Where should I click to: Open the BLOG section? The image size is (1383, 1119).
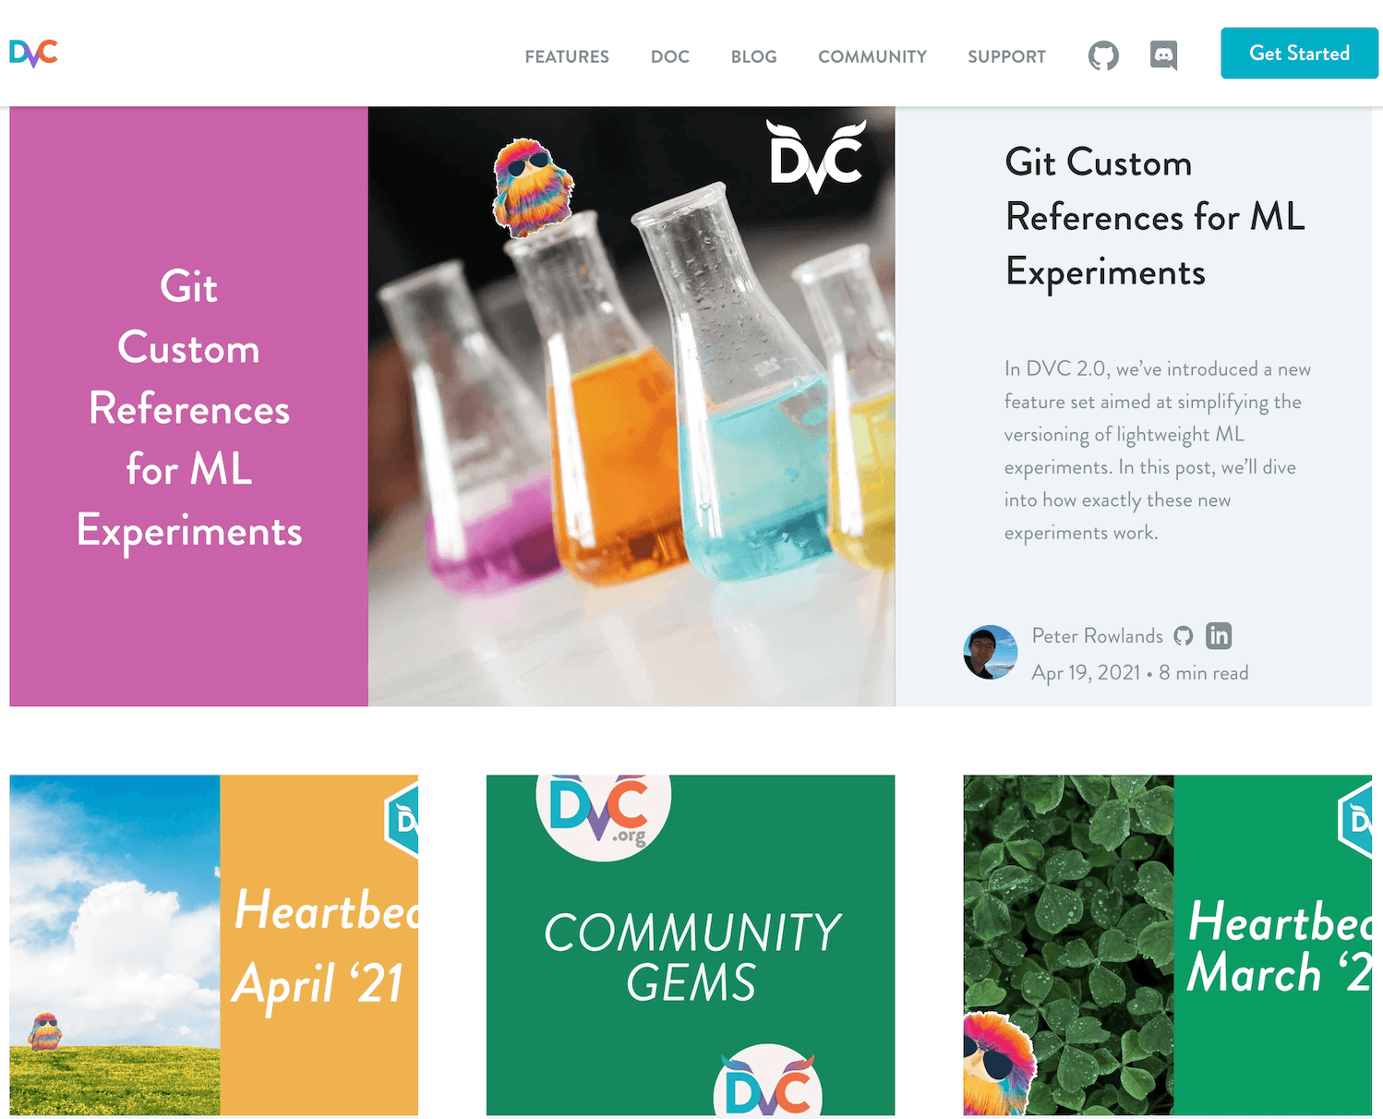753,56
